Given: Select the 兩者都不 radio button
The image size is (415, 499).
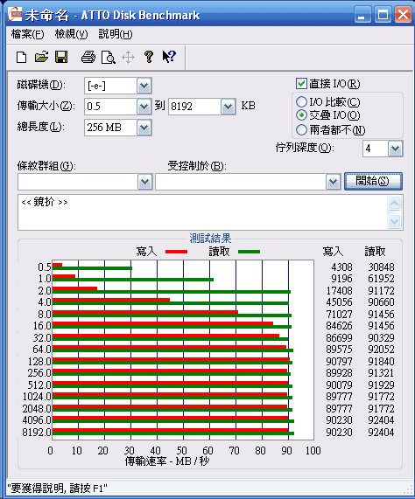Looking at the screenshot, I should click(301, 129).
